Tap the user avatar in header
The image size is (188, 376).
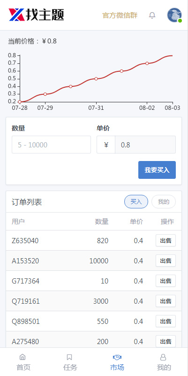tap(174, 15)
